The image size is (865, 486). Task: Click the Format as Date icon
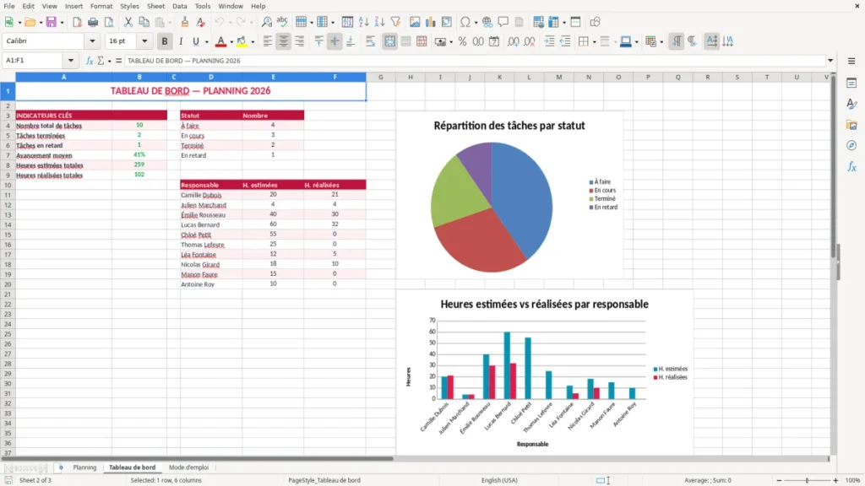pos(494,41)
